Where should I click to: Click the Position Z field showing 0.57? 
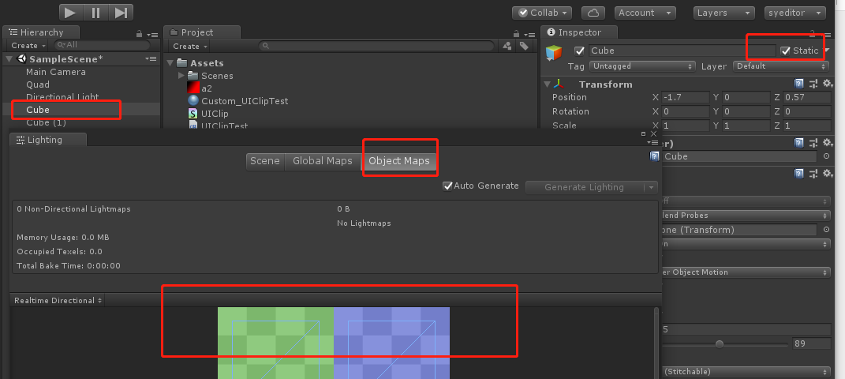coord(807,97)
